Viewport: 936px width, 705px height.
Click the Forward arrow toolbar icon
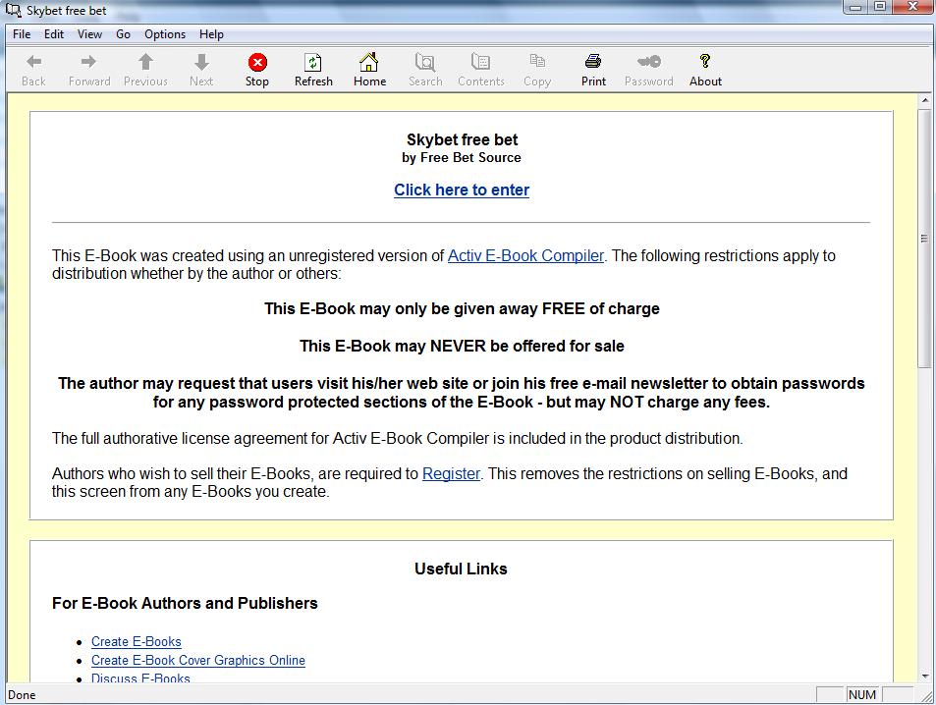[x=89, y=62]
